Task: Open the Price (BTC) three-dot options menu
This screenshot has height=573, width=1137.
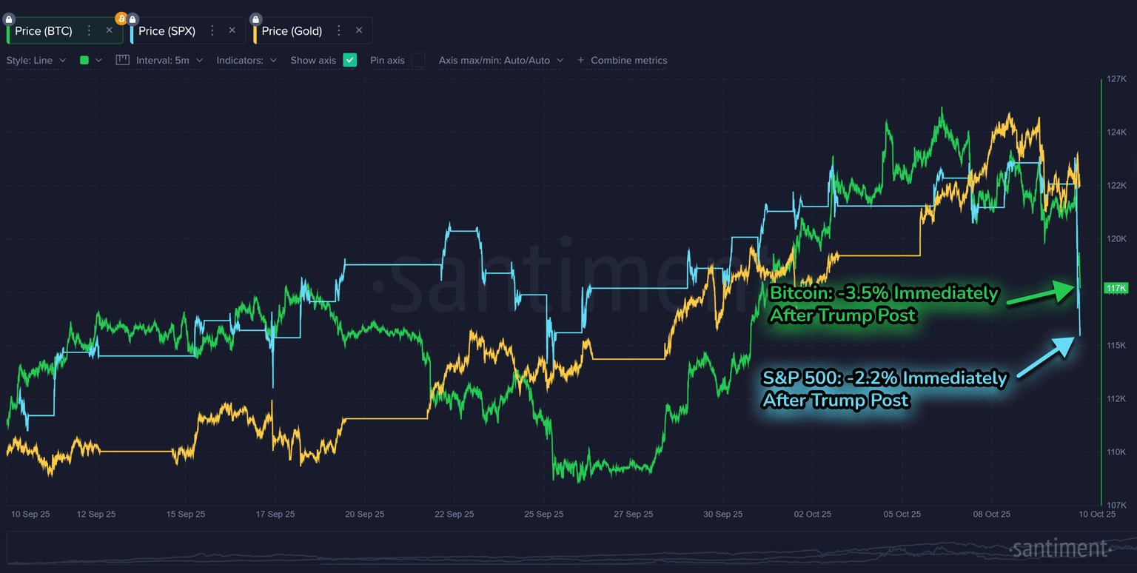Action: [x=90, y=30]
